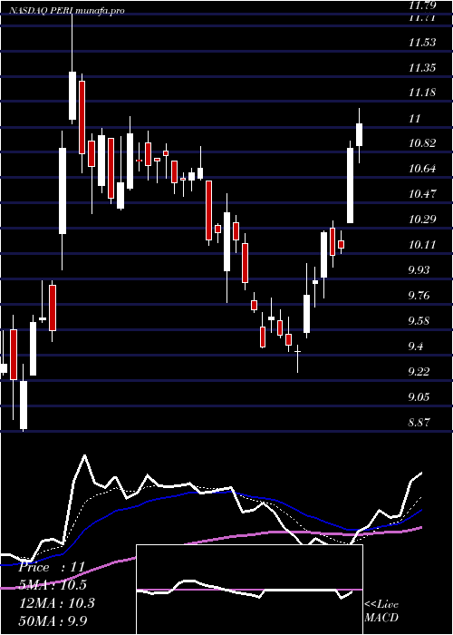
Task: Click the 10.64 price axis label
Action: (422, 169)
